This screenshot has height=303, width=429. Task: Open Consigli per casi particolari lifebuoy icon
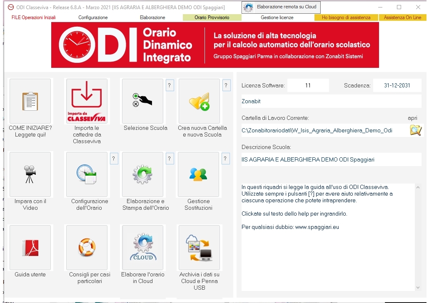(x=87, y=248)
